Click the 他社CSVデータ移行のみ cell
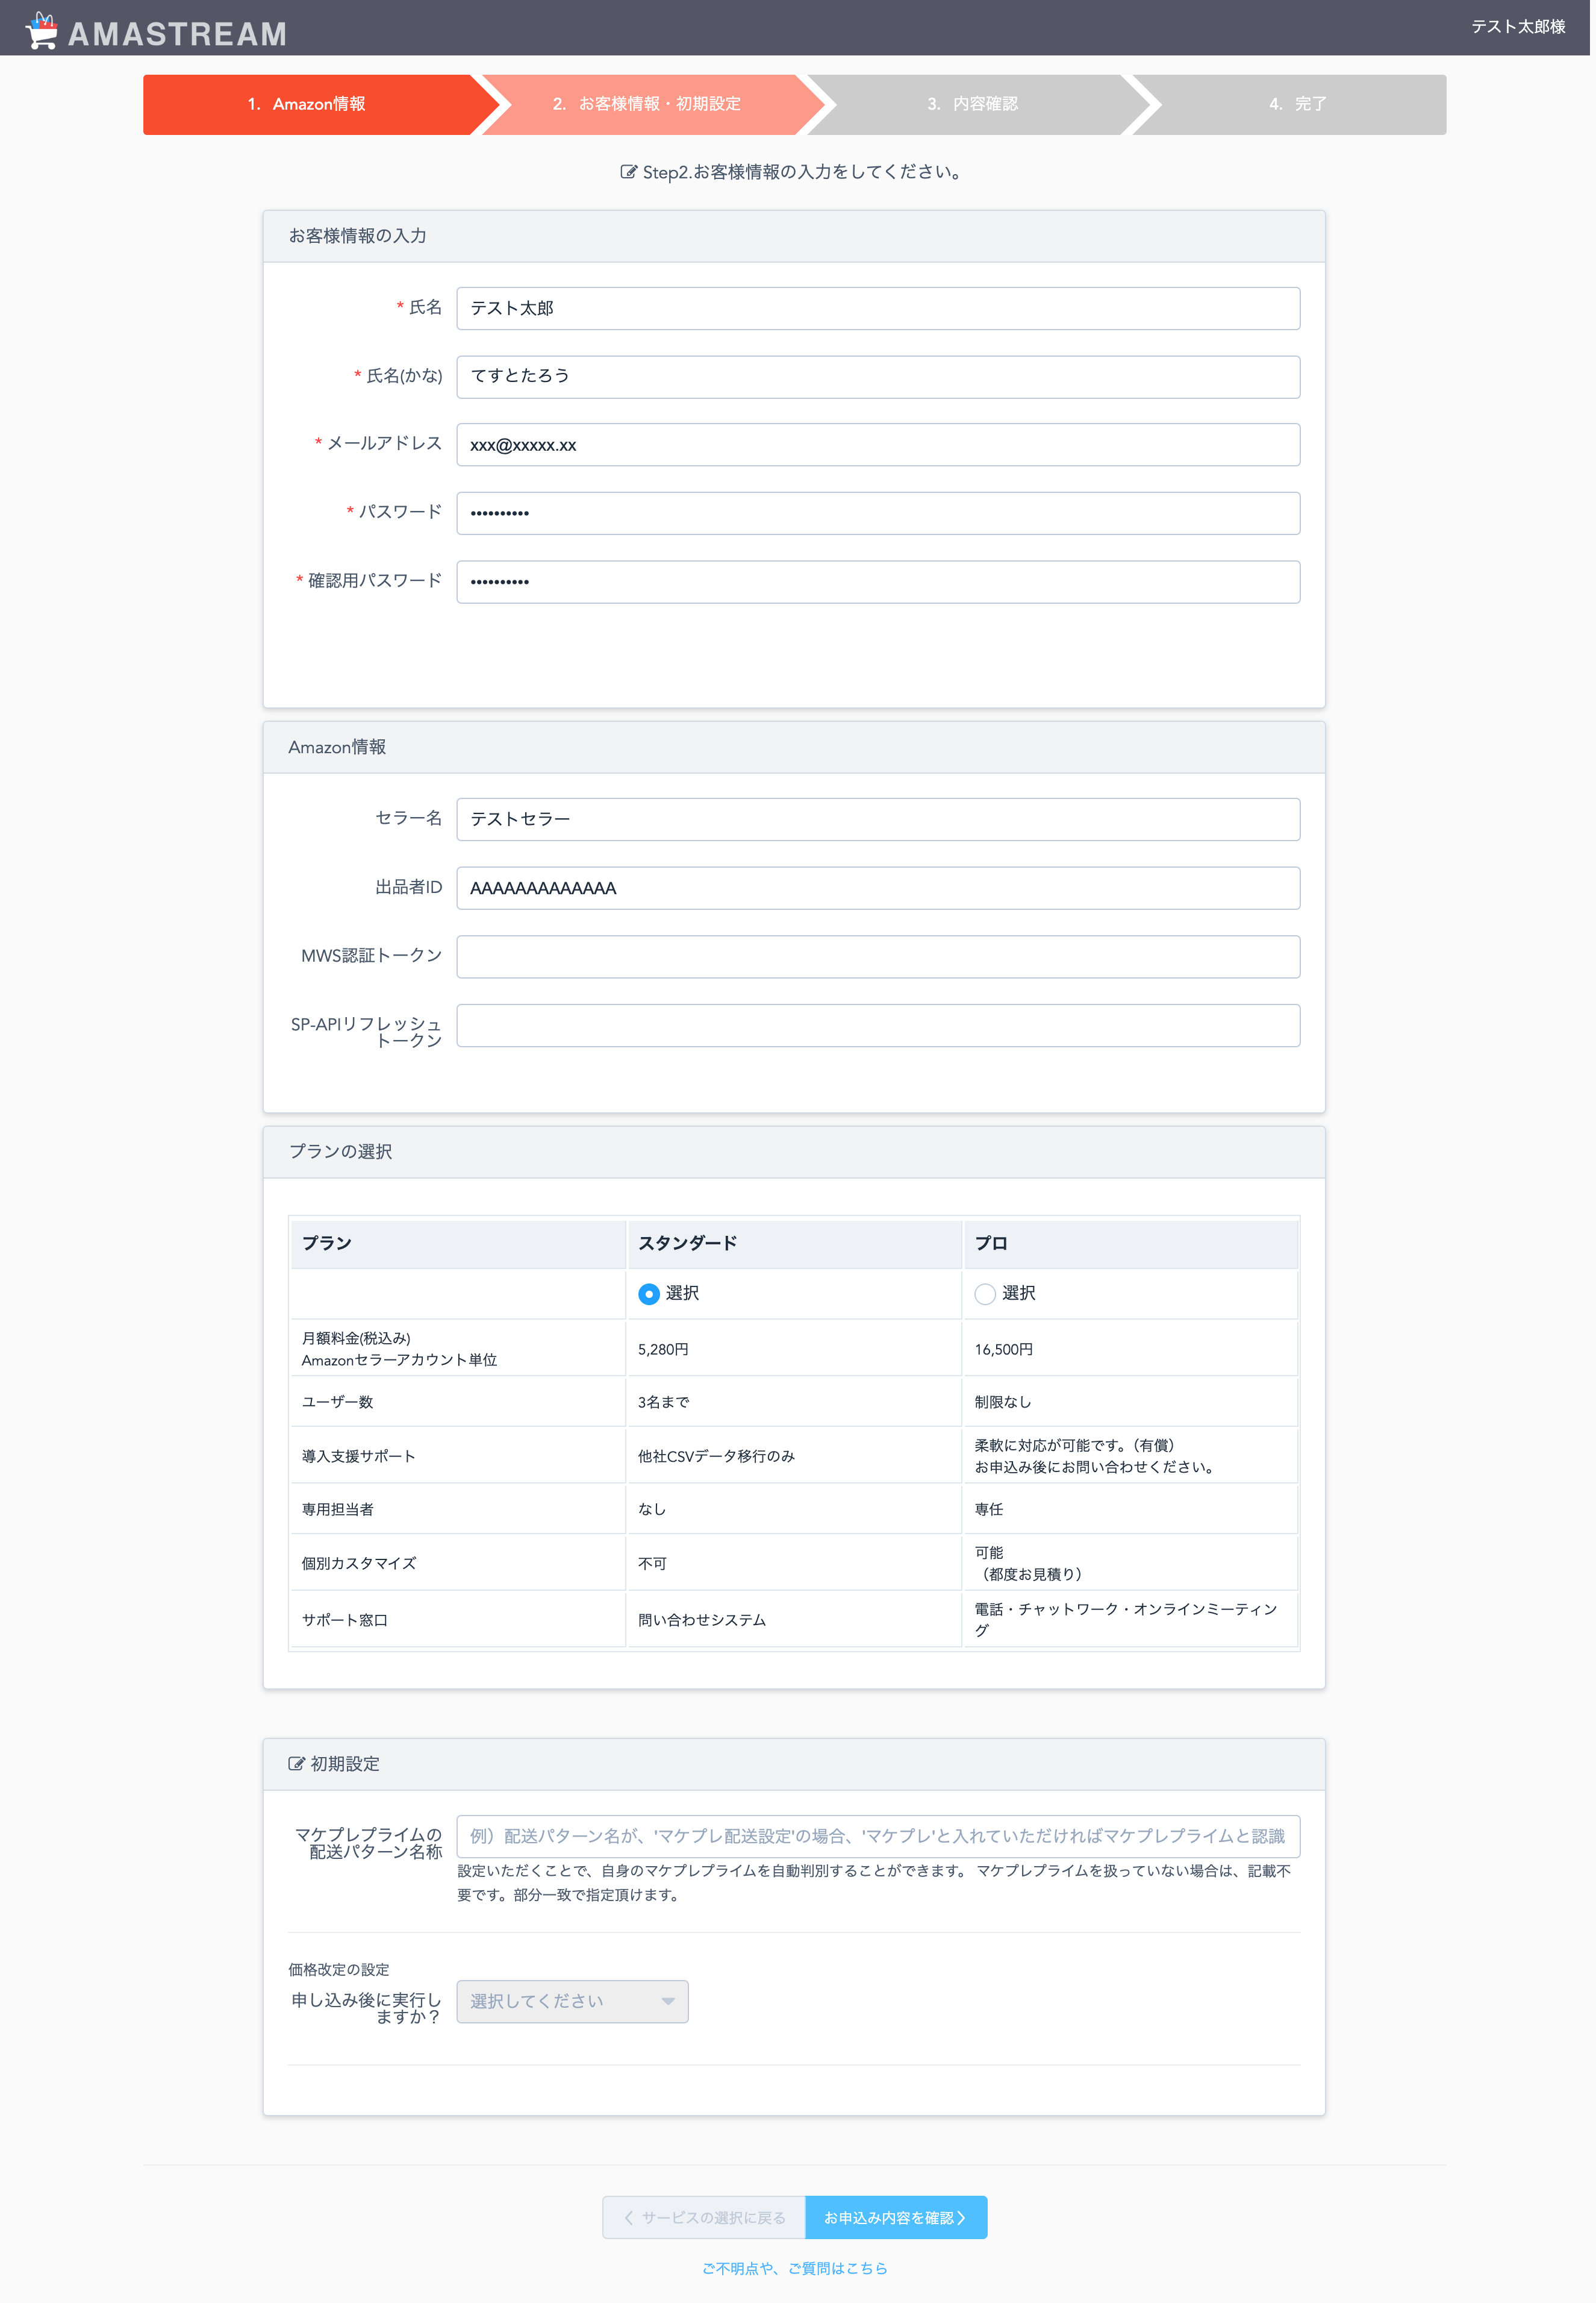The width and height of the screenshot is (1596, 2303). click(794, 1456)
